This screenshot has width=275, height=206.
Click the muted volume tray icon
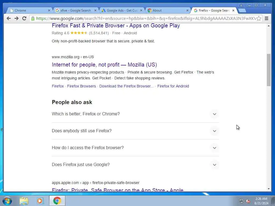248,201
